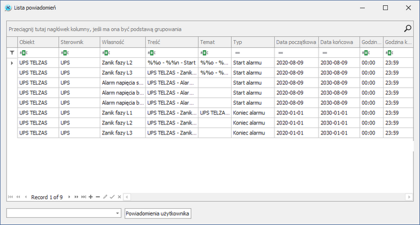Click the Godzina początkowa column header
420x225 pixels.
371,42
